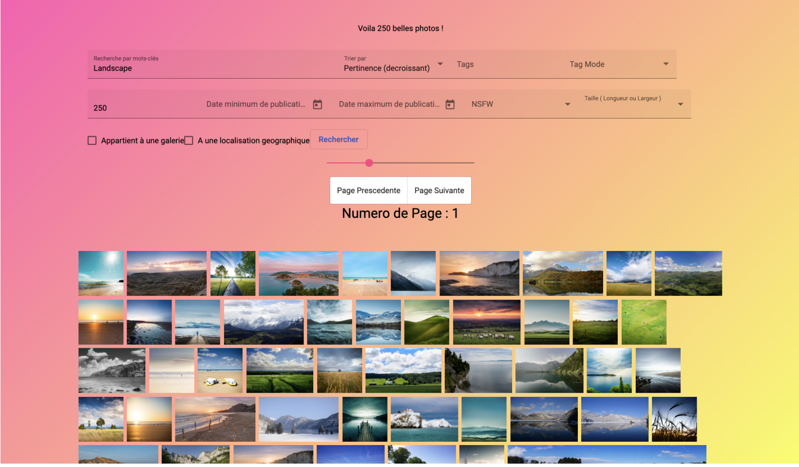Open the maximum publication date calendar icon
The image size is (799, 467).
450,105
